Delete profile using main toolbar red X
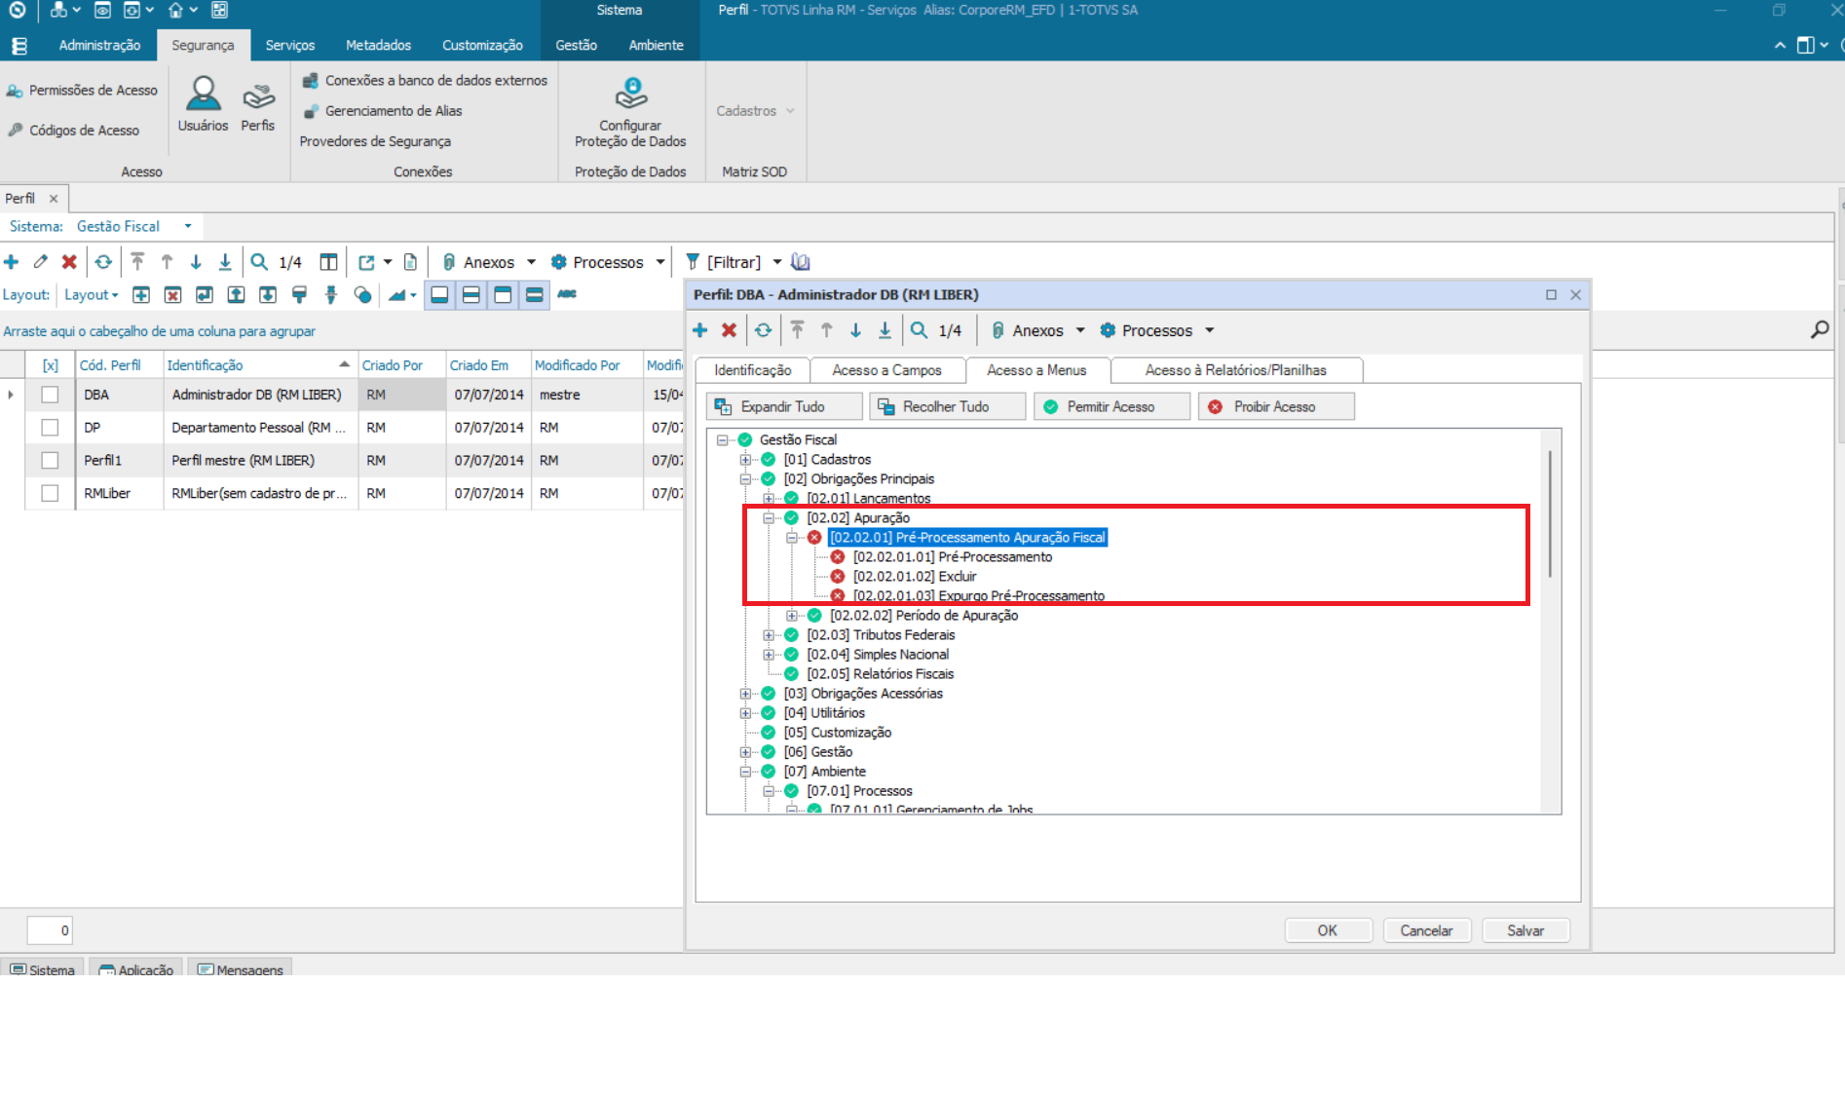1845x1099 pixels. (x=69, y=262)
